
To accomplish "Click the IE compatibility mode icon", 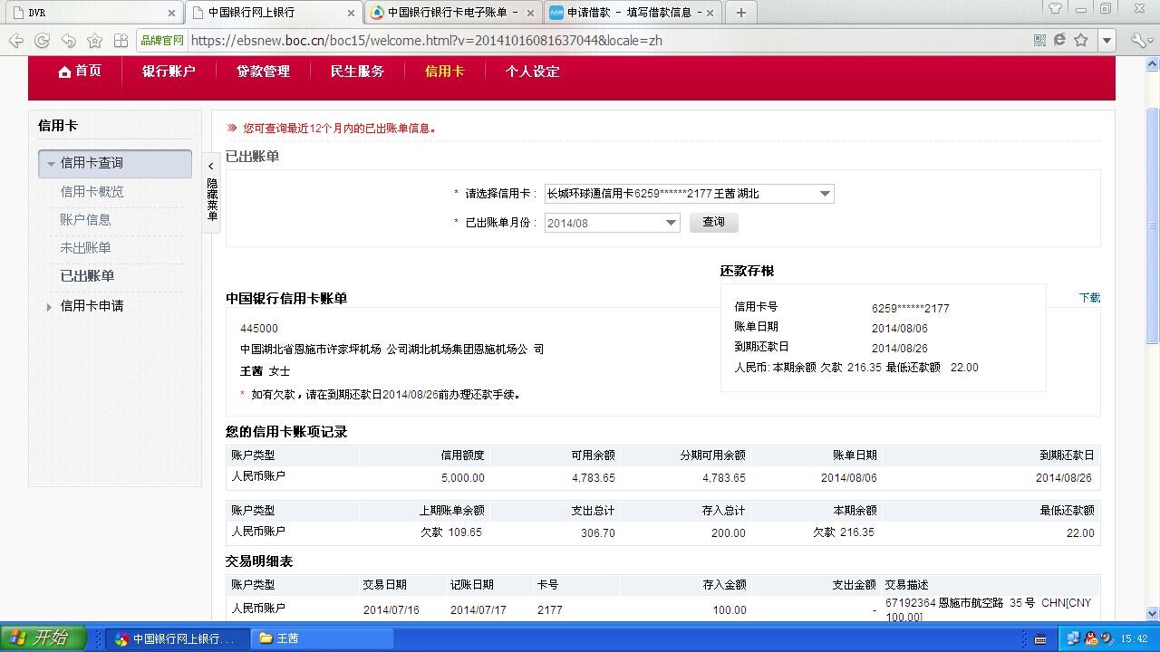I will 1059,41.
